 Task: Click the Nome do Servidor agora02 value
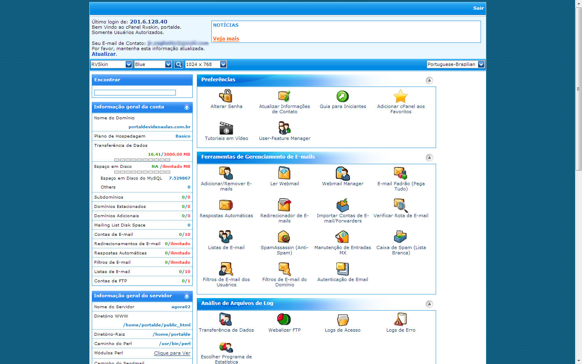tap(181, 307)
